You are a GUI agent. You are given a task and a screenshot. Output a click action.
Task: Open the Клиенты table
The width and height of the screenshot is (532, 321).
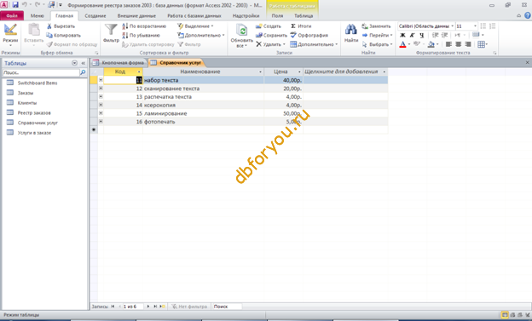27,103
